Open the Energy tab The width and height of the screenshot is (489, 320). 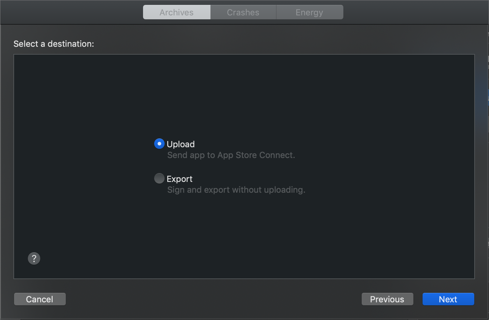coord(310,12)
